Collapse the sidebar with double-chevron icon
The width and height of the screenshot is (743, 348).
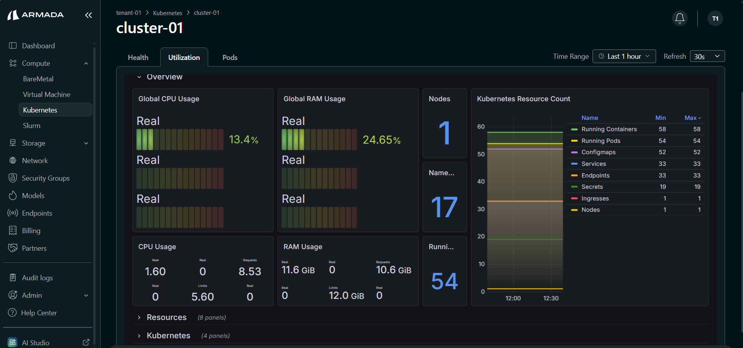click(x=88, y=15)
